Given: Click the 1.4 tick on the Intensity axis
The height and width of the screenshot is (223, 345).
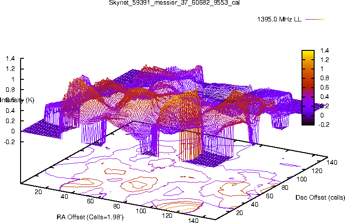Looking at the screenshot, I should point(10,58).
